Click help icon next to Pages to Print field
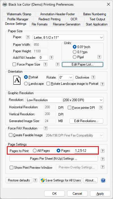113x199 pixels. tap(103, 151)
